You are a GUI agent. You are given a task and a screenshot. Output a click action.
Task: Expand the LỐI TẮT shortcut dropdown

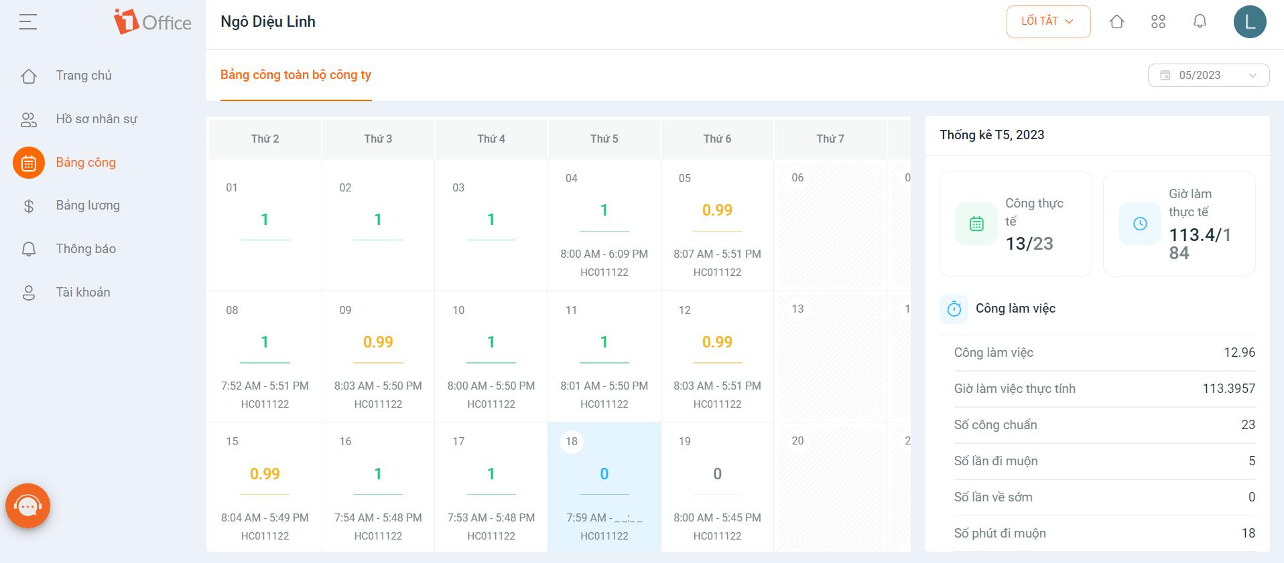coord(1047,21)
